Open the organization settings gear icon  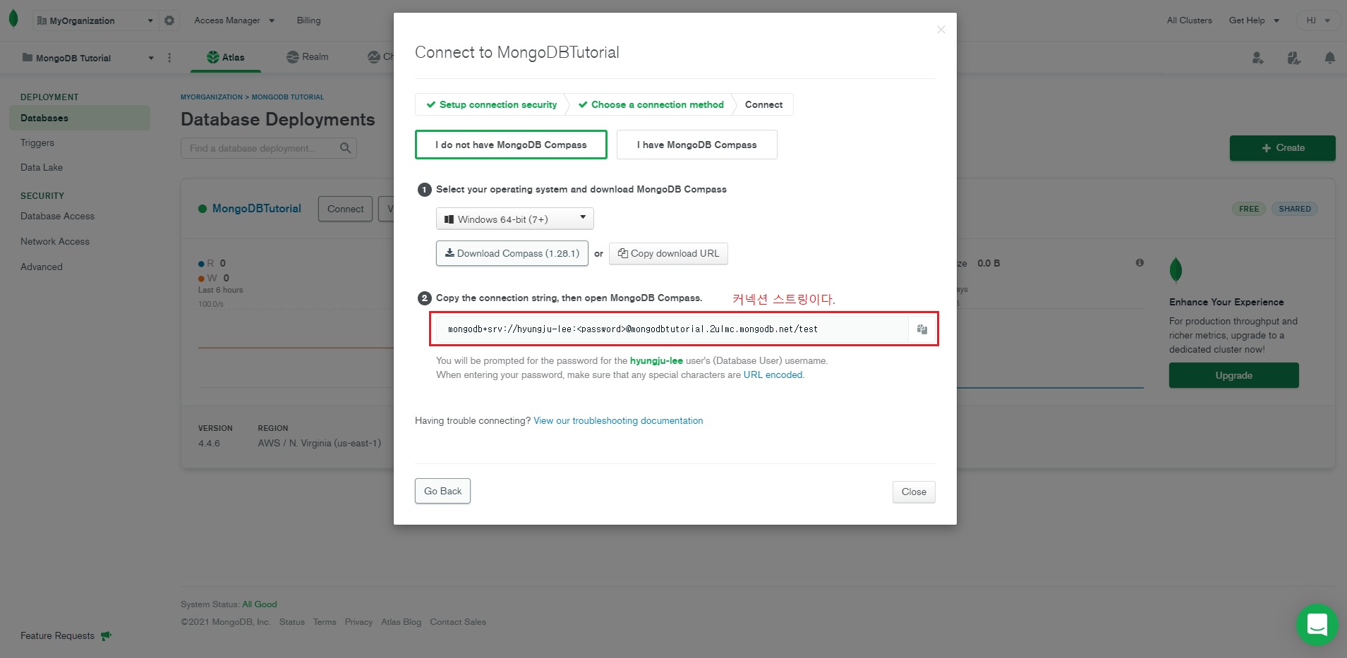click(169, 20)
